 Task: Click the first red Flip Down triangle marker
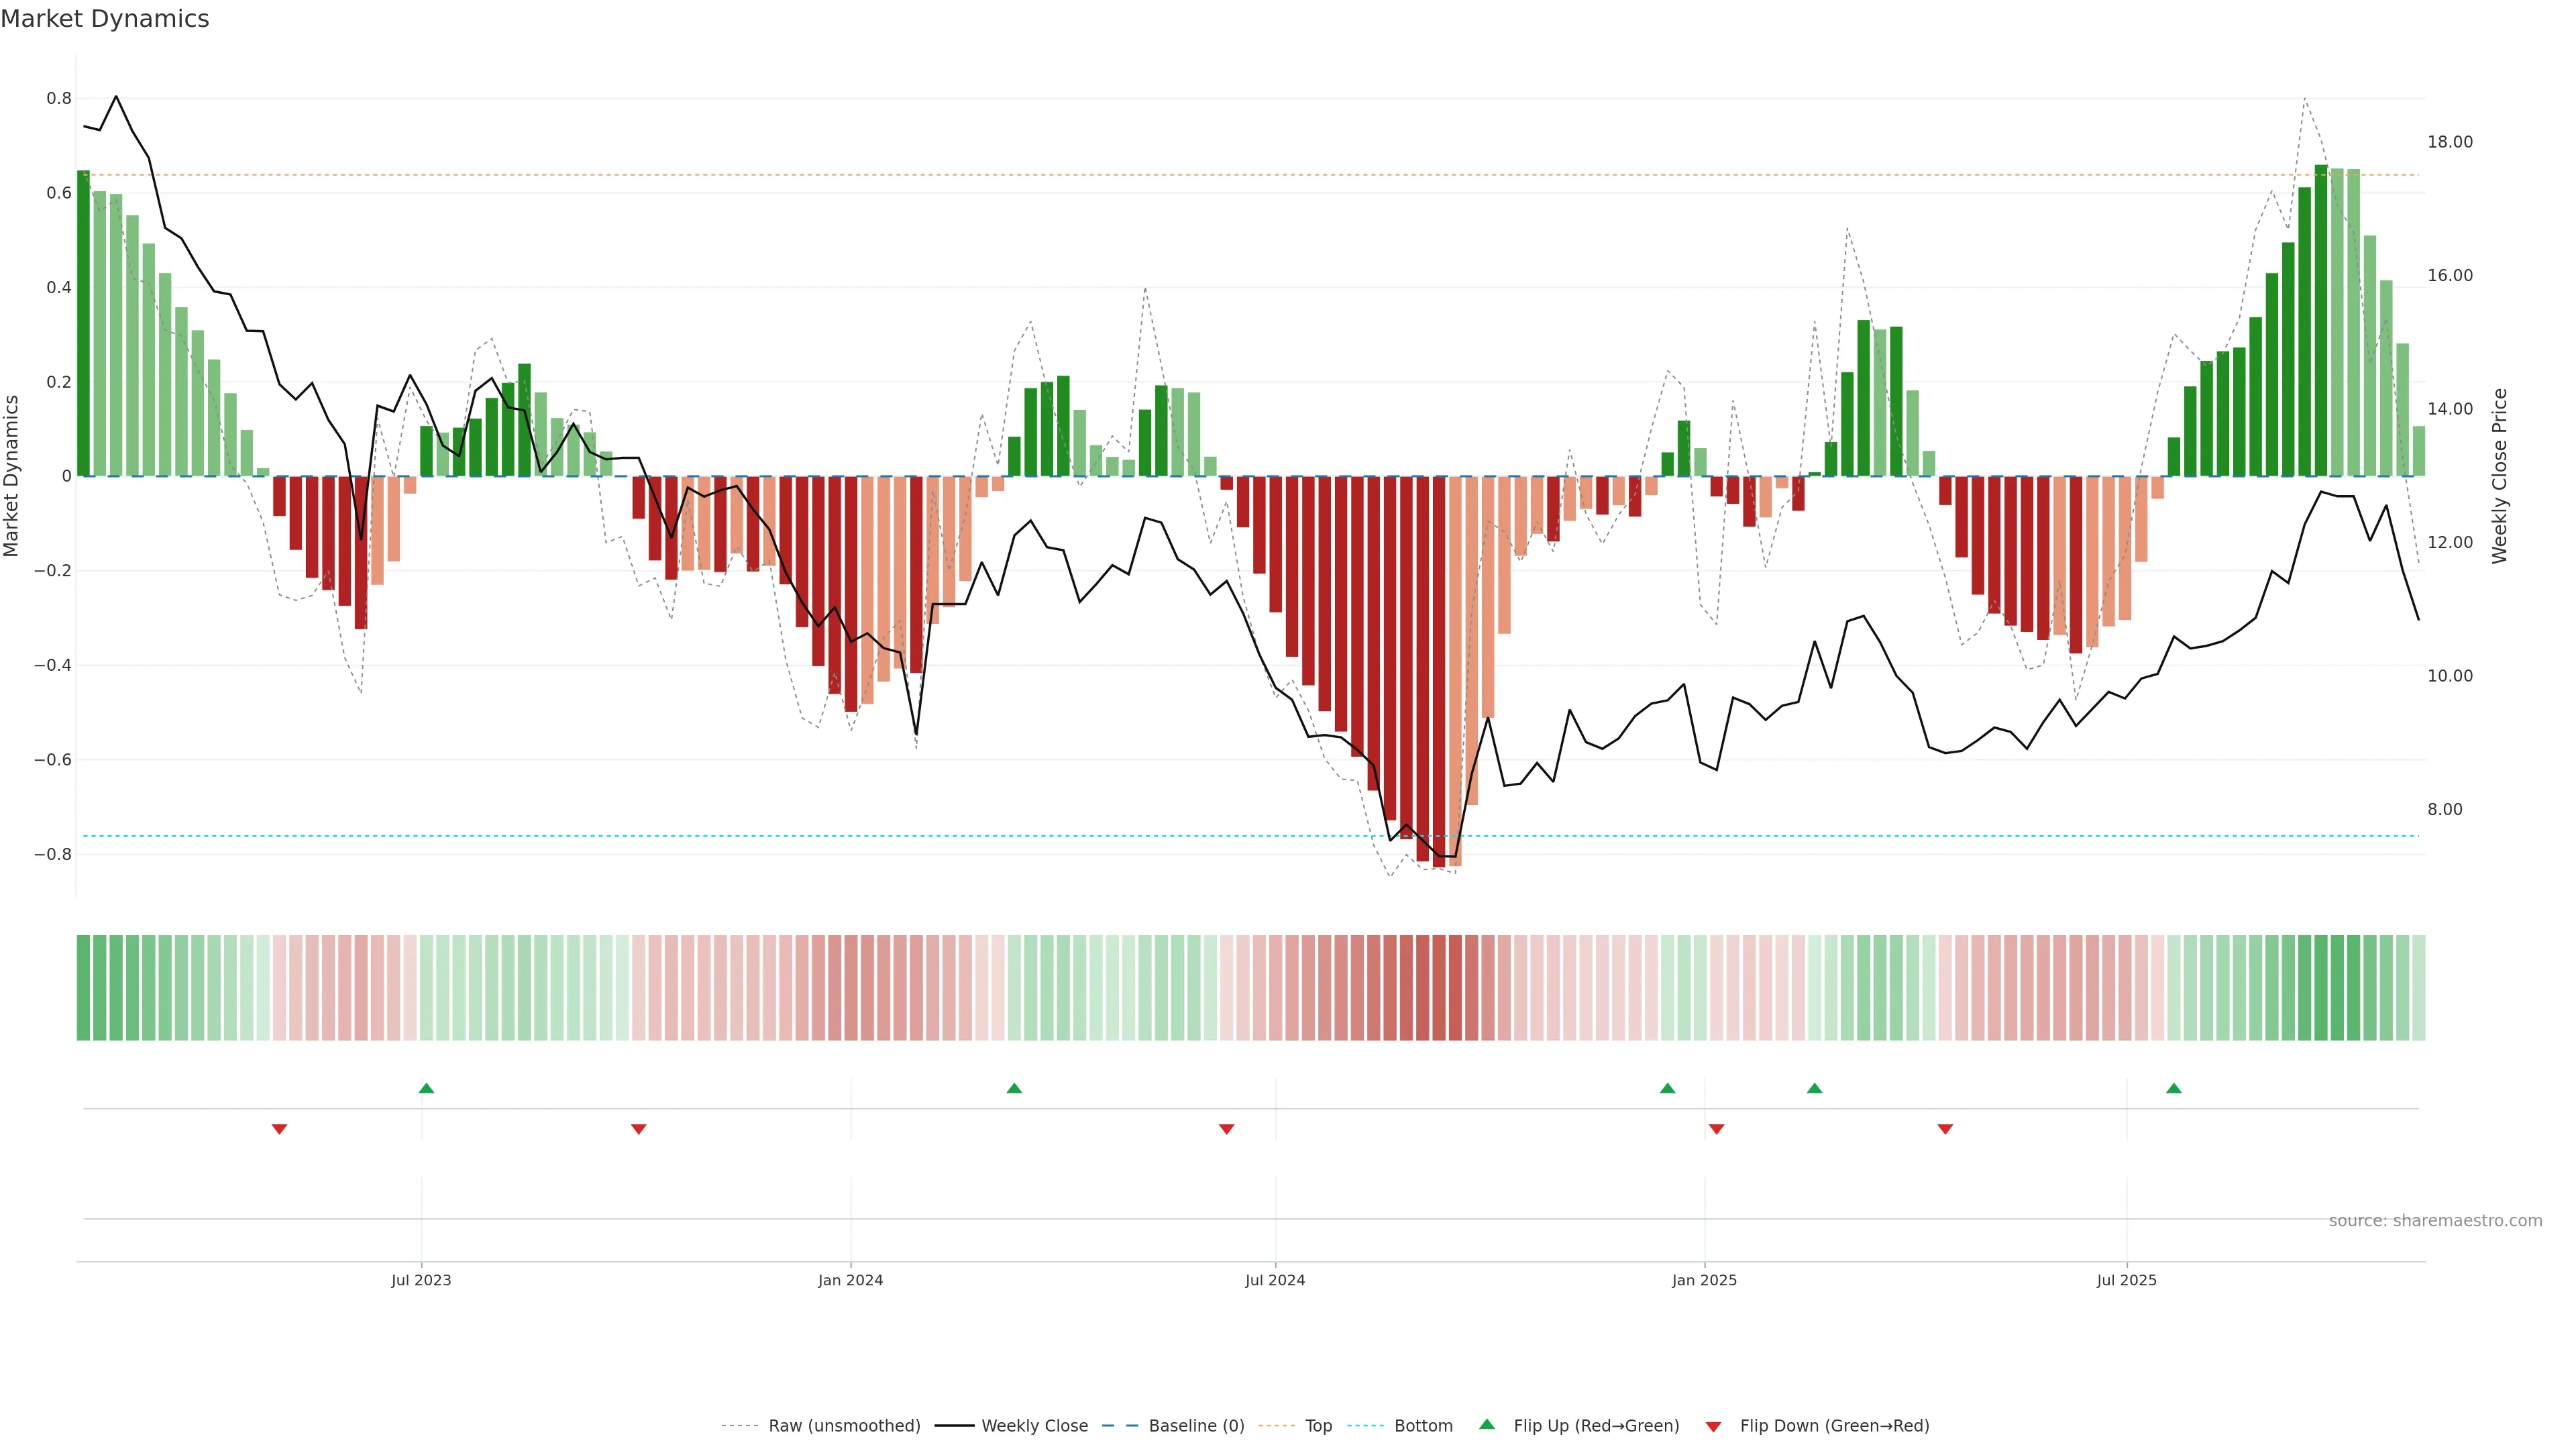tap(279, 1129)
